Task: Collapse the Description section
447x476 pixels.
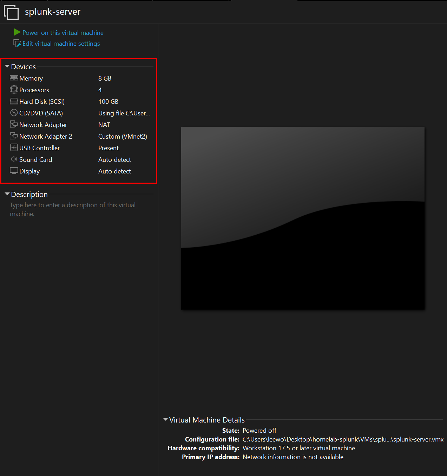Action: 7,194
